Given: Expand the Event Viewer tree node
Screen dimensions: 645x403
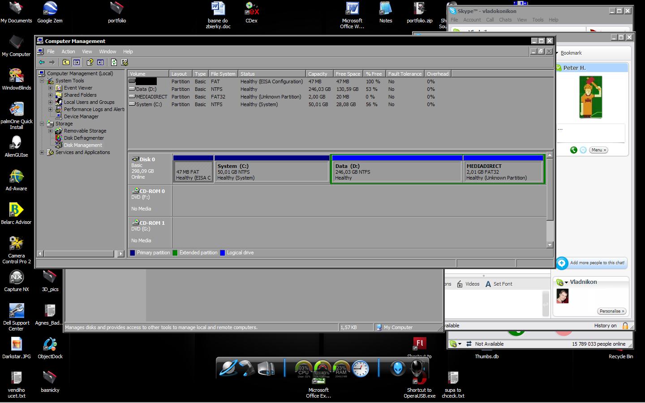Looking at the screenshot, I should (51, 88).
